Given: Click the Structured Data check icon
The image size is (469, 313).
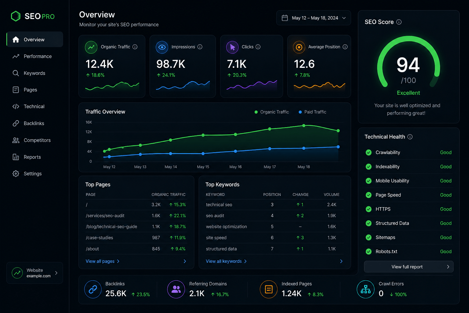Looking at the screenshot, I should click(369, 223).
